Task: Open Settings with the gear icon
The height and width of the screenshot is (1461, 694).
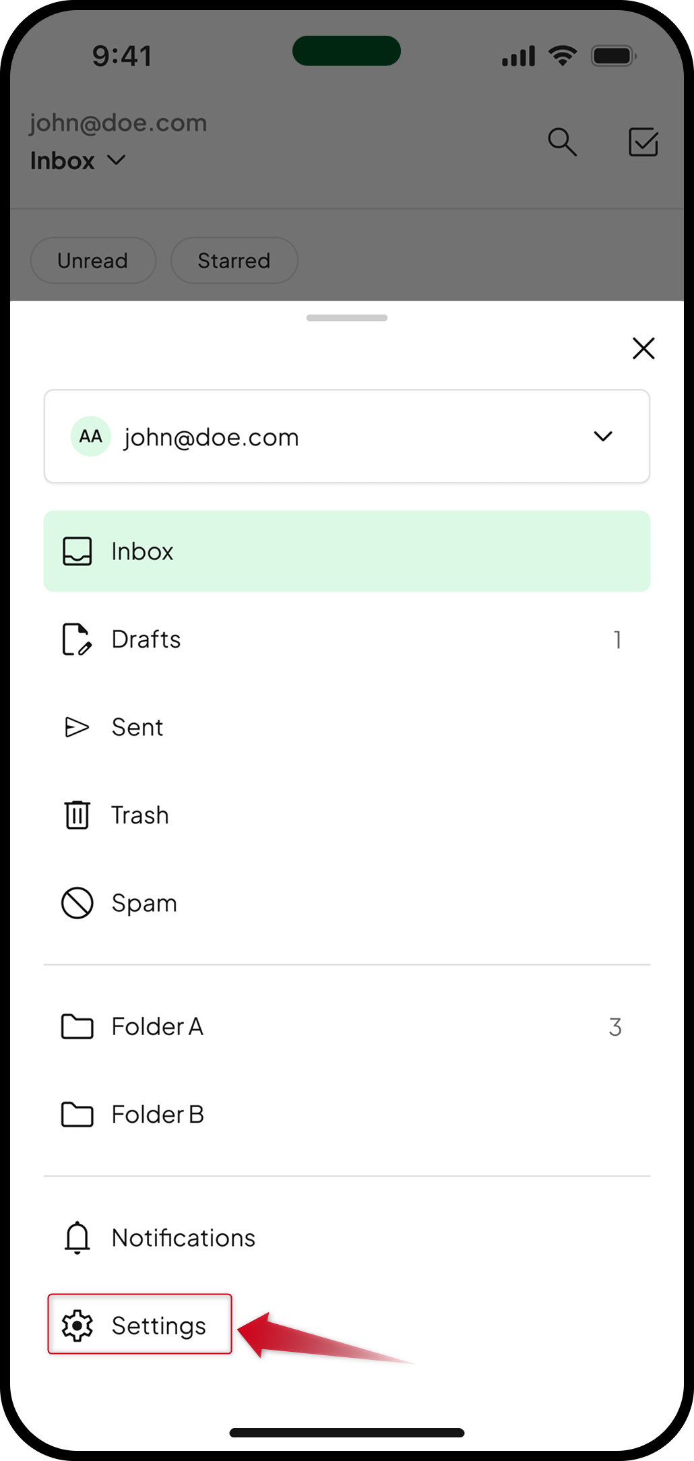Action: tap(77, 1326)
